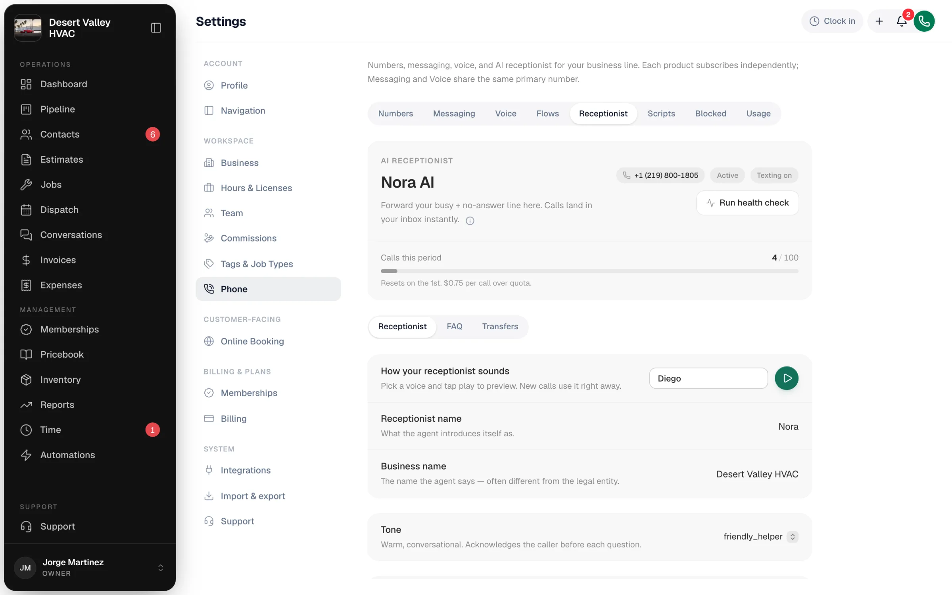Open Conversations in sidebar
Viewport: 952px width, 595px height.
90,235
